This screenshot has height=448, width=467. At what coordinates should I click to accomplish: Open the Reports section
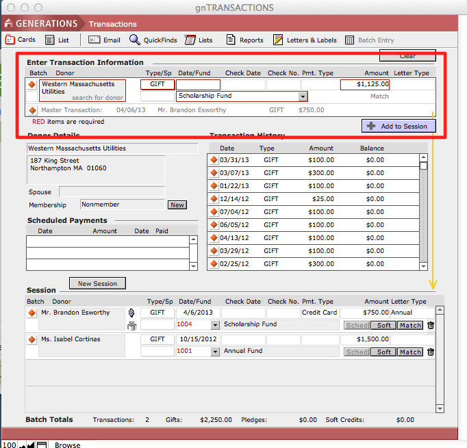[x=244, y=40]
